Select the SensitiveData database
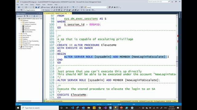This screenshot has width=197, height=110. click(x=28, y=32)
